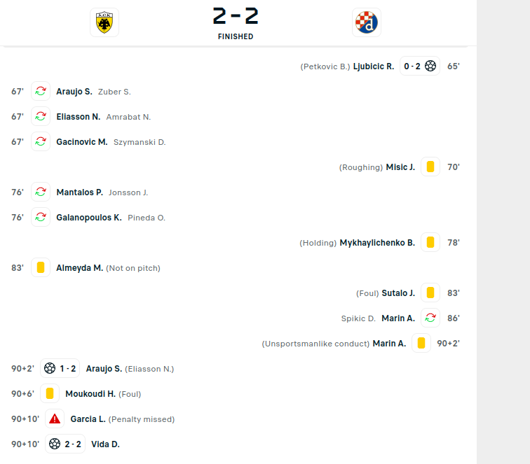The image size is (530, 464).
Task: Click substitution icon beside Araujo S. at 67'
Action: [41, 92]
